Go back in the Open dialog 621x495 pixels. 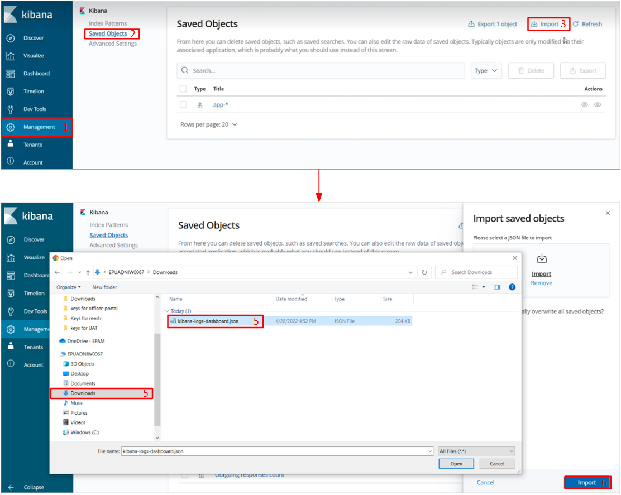click(58, 273)
